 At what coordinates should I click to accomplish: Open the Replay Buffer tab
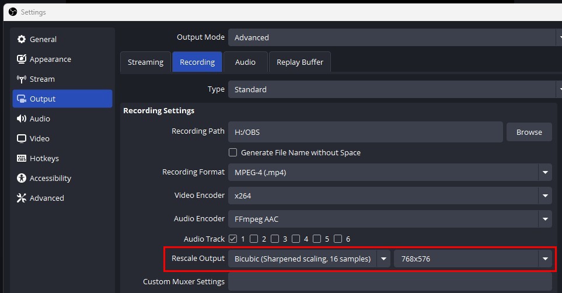(x=300, y=62)
